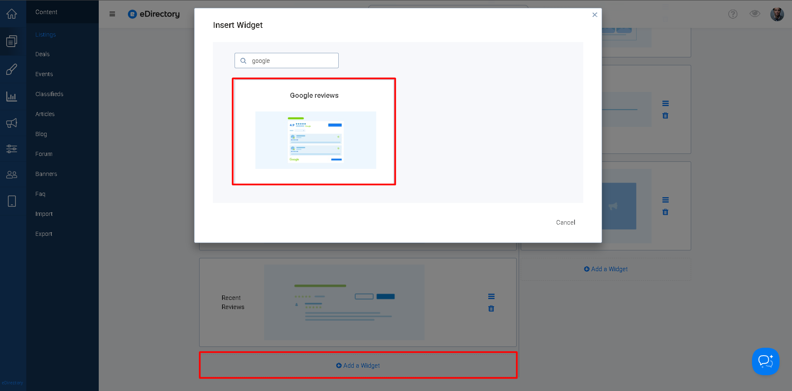
Task: Delete the Recent Reviews widget via trash icon
Action: 491,309
